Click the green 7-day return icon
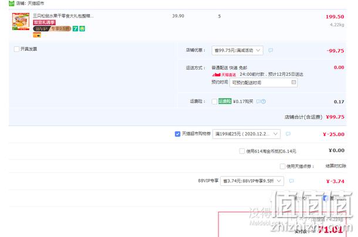Viewport: 358px width, 237px height. (x=75, y=29)
